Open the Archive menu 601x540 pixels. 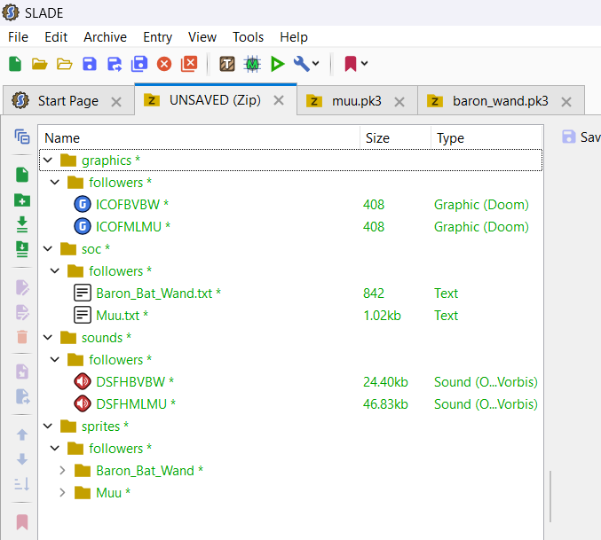(x=105, y=37)
